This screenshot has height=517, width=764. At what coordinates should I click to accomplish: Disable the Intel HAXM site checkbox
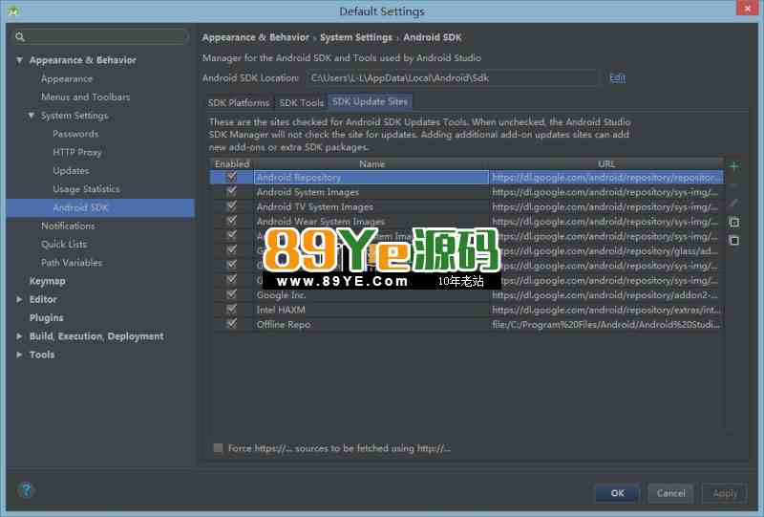[x=232, y=310]
